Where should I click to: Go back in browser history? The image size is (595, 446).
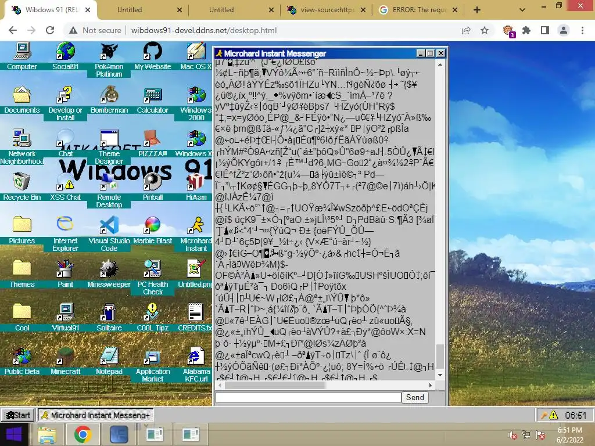point(13,30)
